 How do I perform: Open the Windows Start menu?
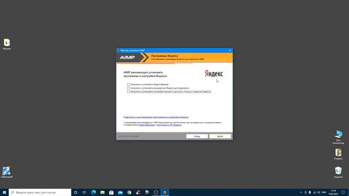pyautogui.click(x=4, y=192)
